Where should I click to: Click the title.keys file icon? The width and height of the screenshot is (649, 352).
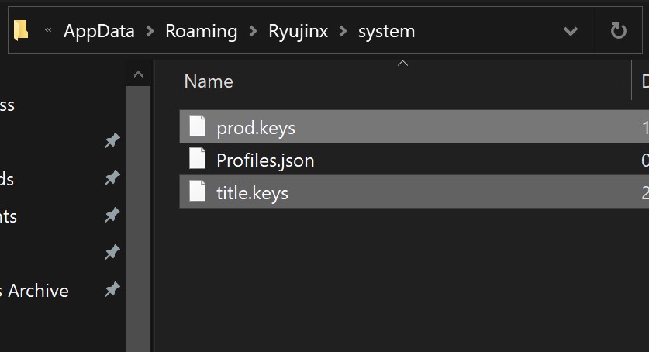tap(198, 192)
